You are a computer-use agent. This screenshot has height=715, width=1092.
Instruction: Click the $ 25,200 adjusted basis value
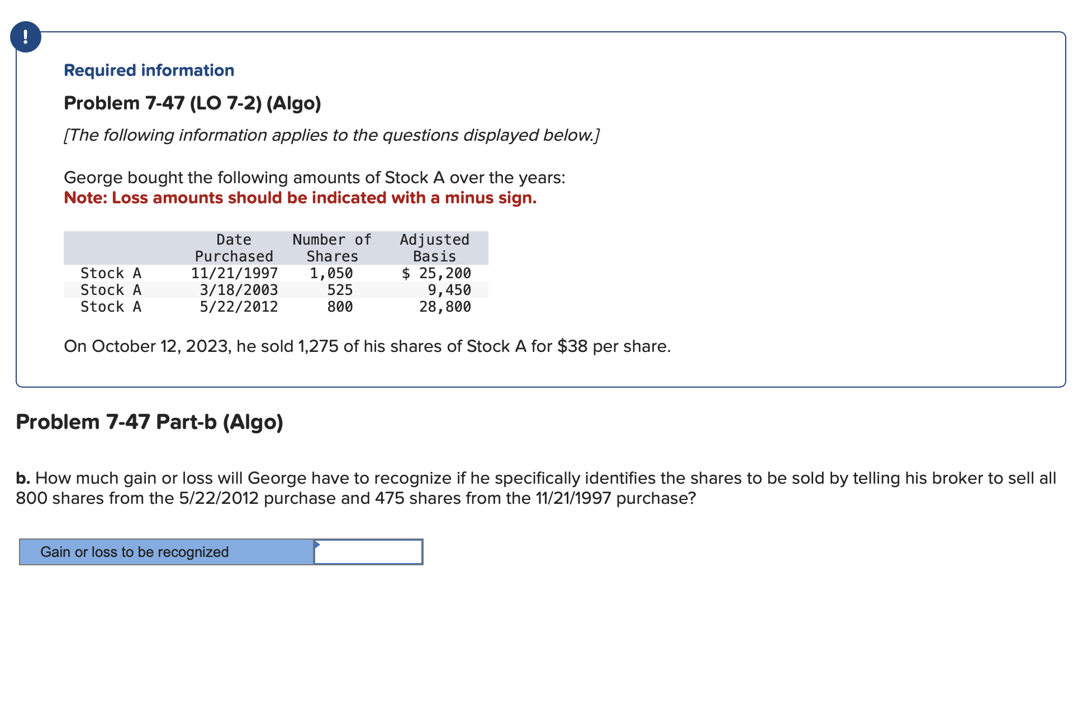pos(436,273)
